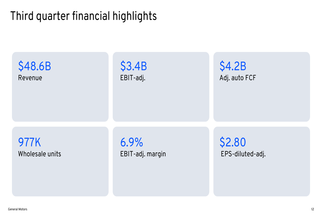Screen dimensions: 322x221
Task: Click the "Adj. auto FCF" label
Action: [238, 78]
